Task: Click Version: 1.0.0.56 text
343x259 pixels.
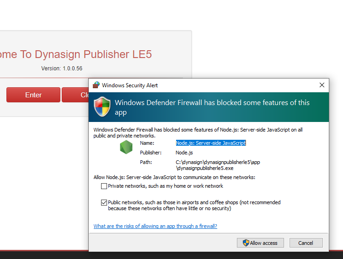Action: [x=62, y=69]
